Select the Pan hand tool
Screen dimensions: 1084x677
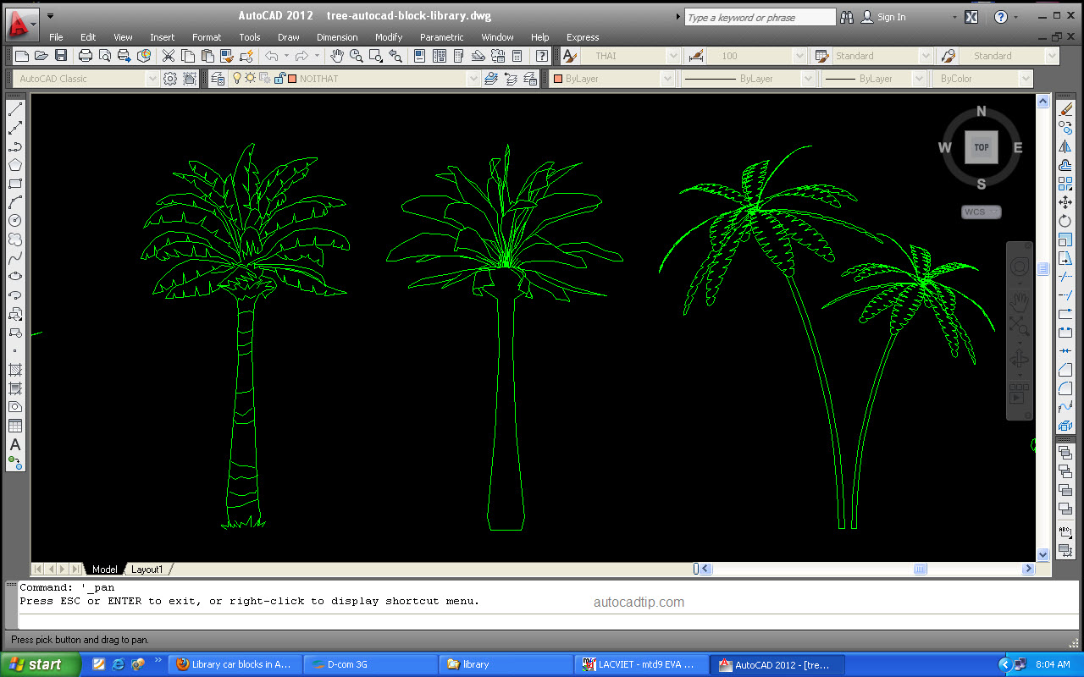(x=337, y=56)
